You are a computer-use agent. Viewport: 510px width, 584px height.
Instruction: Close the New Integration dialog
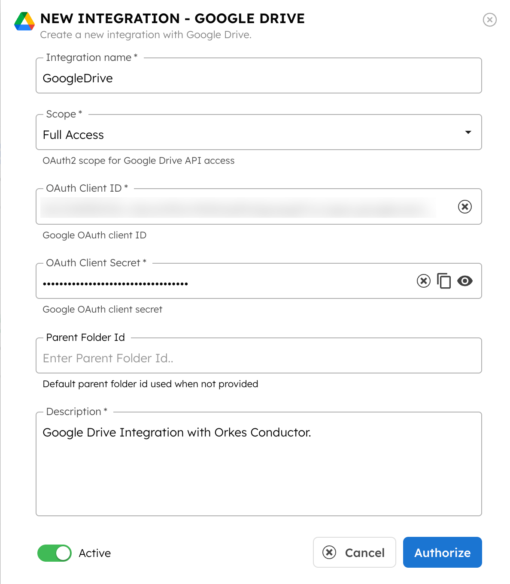click(489, 20)
